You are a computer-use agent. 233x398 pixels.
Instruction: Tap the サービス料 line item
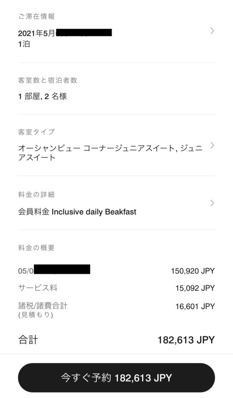click(38, 288)
